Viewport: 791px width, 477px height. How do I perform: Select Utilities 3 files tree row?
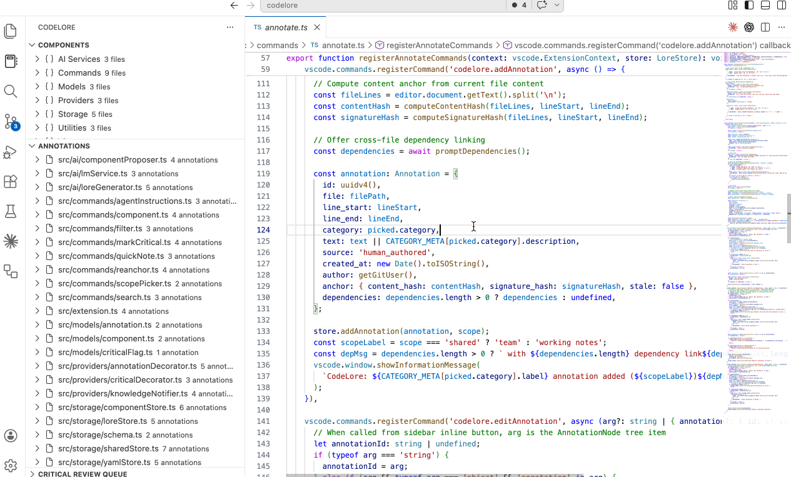[135, 128]
